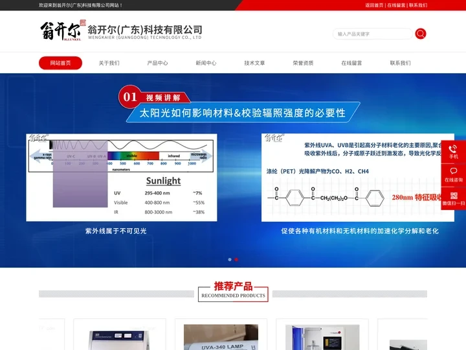This screenshot has height=350, width=466.
Task: Open 联系我们 nav menu item
Action: [x=400, y=63]
